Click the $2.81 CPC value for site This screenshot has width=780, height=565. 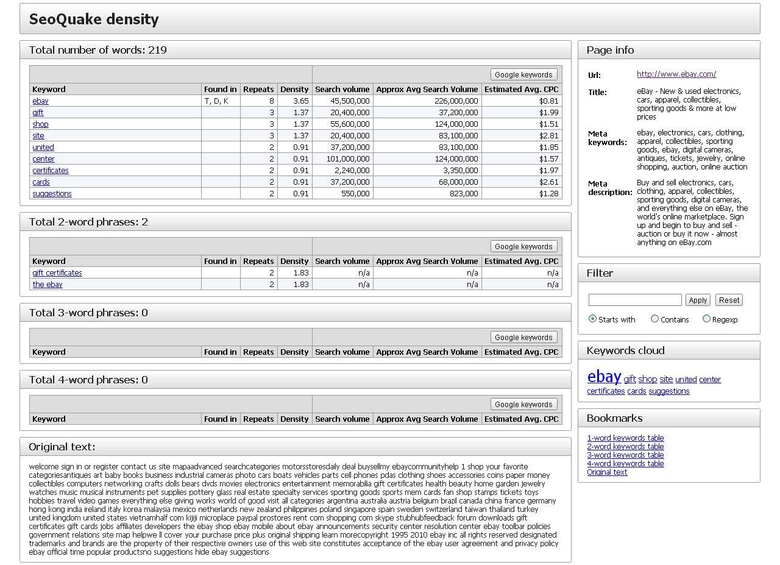pos(549,136)
